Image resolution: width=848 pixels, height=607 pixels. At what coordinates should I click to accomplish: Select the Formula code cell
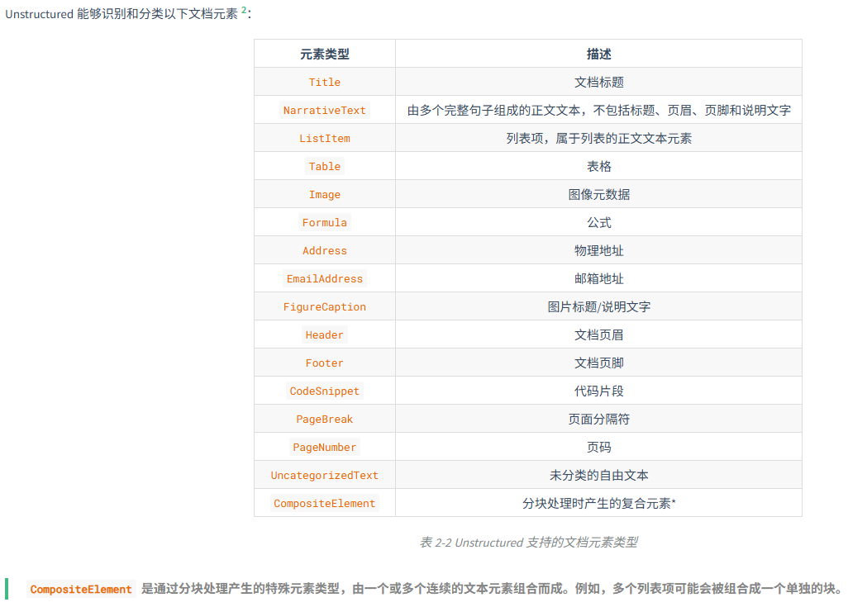(x=325, y=223)
